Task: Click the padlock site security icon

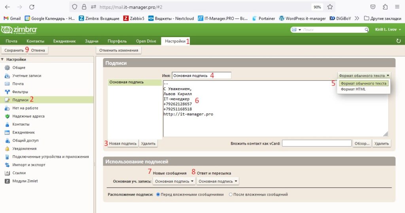Action: (84, 7)
